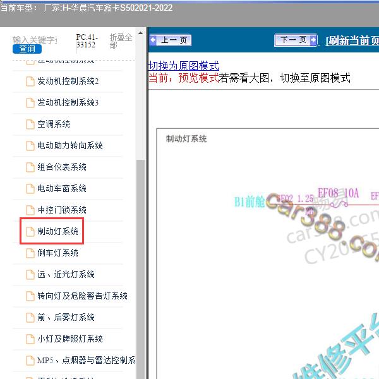The image size is (379, 379).
Task: Click document icon beside 电动助力转向系统
Action: pos(30,145)
